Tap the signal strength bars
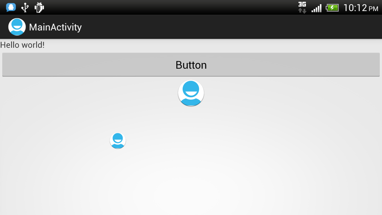The width and height of the screenshot is (382, 215). click(317, 8)
